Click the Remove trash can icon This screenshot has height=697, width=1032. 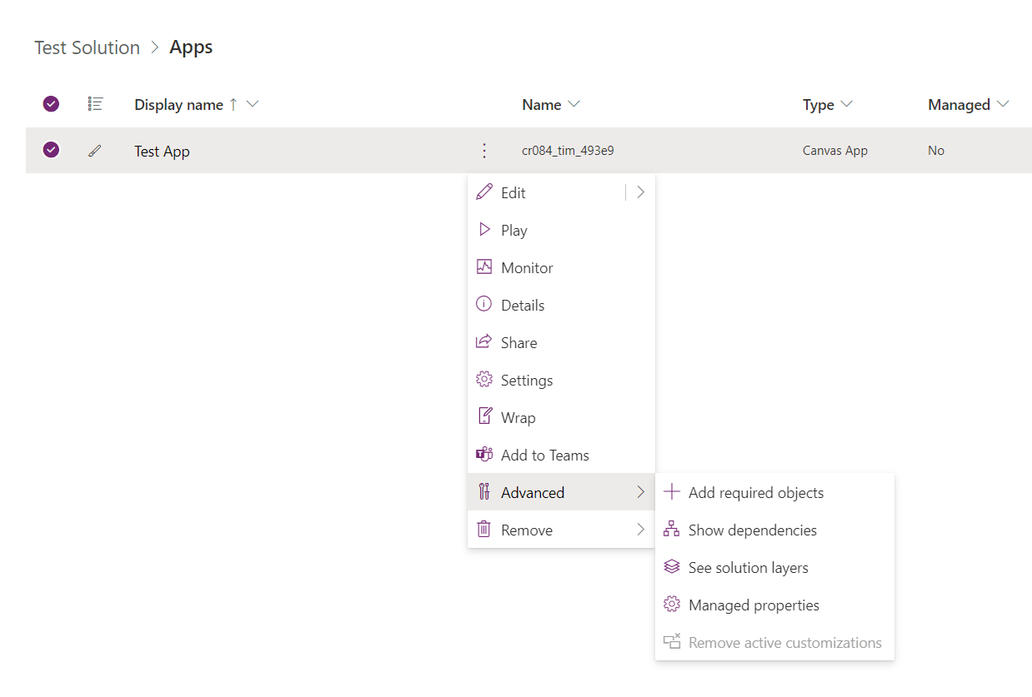pos(483,530)
